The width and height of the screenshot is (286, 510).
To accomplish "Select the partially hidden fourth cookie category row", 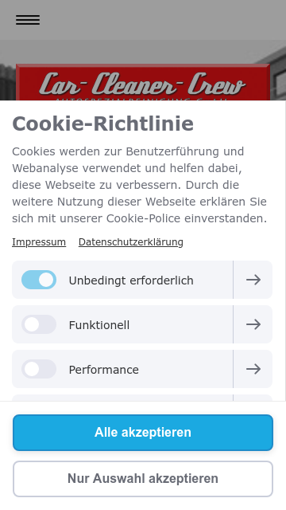I will point(142,398).
